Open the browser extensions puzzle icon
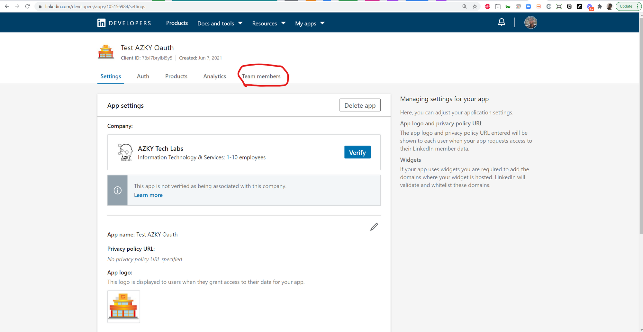643x332 pixels. [600, 6]
